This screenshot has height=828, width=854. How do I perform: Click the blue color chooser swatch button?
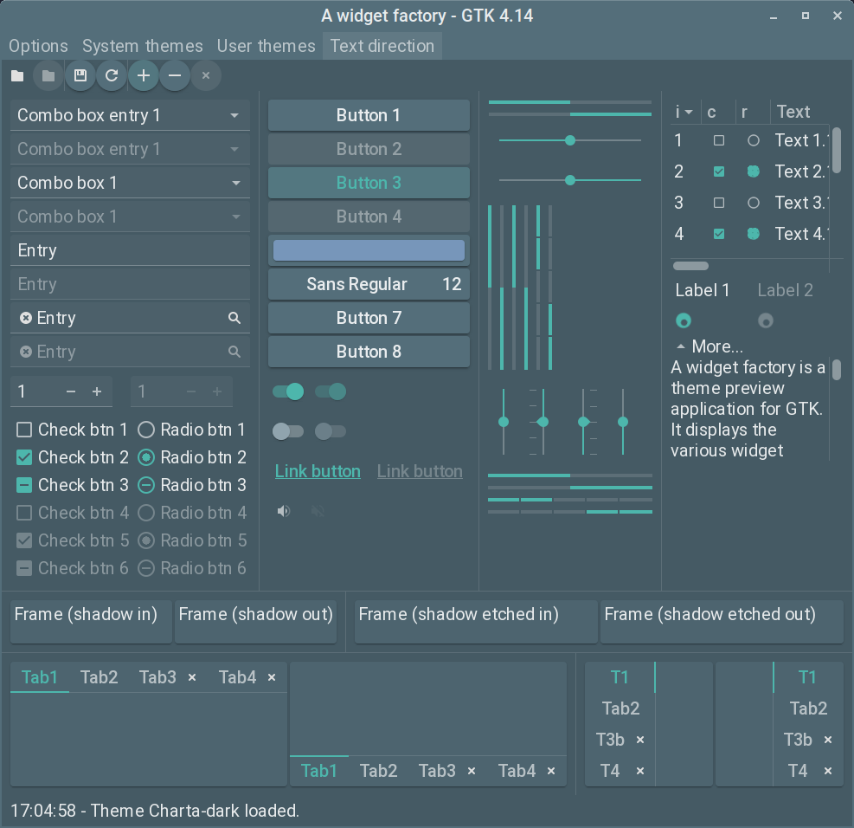[x=369, y=250]
